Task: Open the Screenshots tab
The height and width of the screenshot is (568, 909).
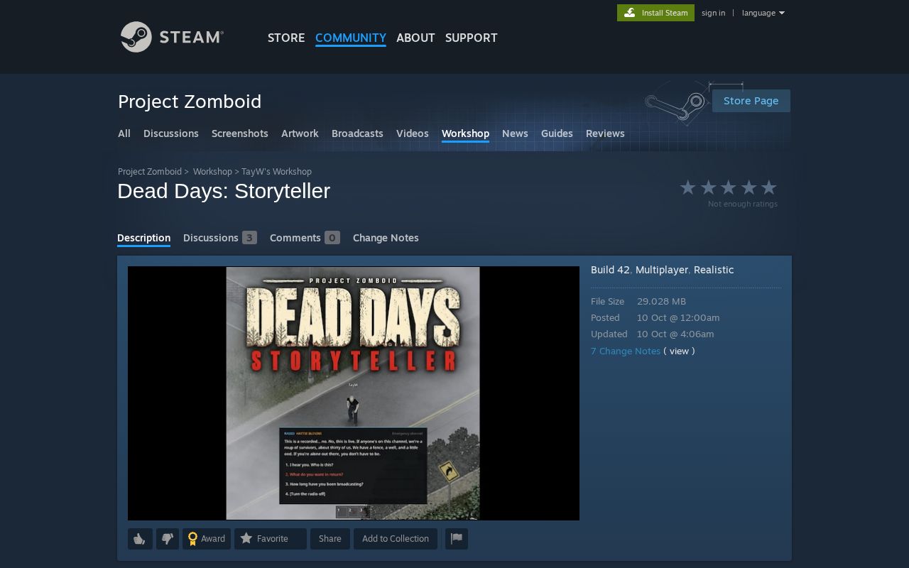Action: [240, 133]
